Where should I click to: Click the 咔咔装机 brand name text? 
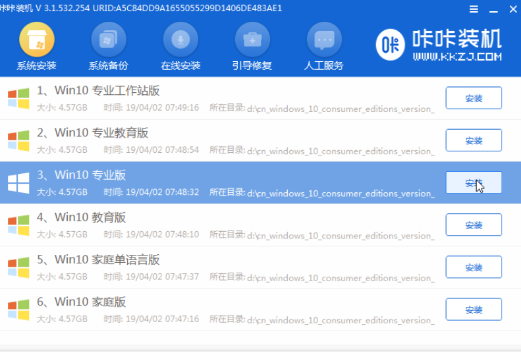(x=457, y=38)
